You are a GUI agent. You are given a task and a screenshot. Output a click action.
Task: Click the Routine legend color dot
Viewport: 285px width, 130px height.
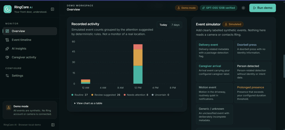pos(72,95)
